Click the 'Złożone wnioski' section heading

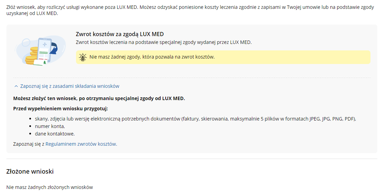[x=30, y=171]
